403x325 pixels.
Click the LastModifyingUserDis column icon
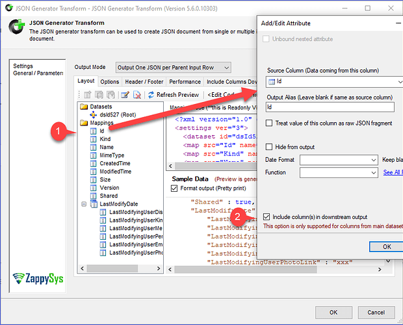(x=103, y=212)
